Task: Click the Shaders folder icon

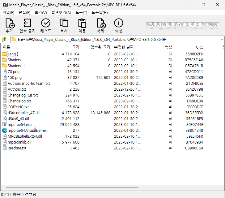Action: [5, 60]
